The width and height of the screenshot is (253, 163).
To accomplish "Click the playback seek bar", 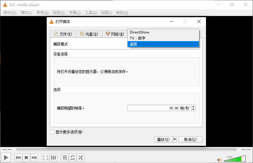I will [x=126, y=150].
